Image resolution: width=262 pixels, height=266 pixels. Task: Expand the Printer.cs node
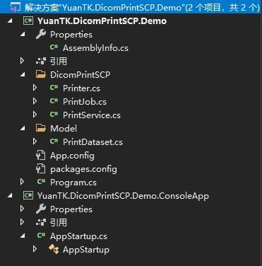[x=35, y=88]
